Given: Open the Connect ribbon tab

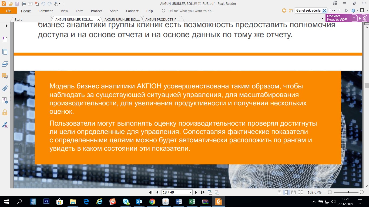Looking at the screenshot, I should click(x=132, y=11).
